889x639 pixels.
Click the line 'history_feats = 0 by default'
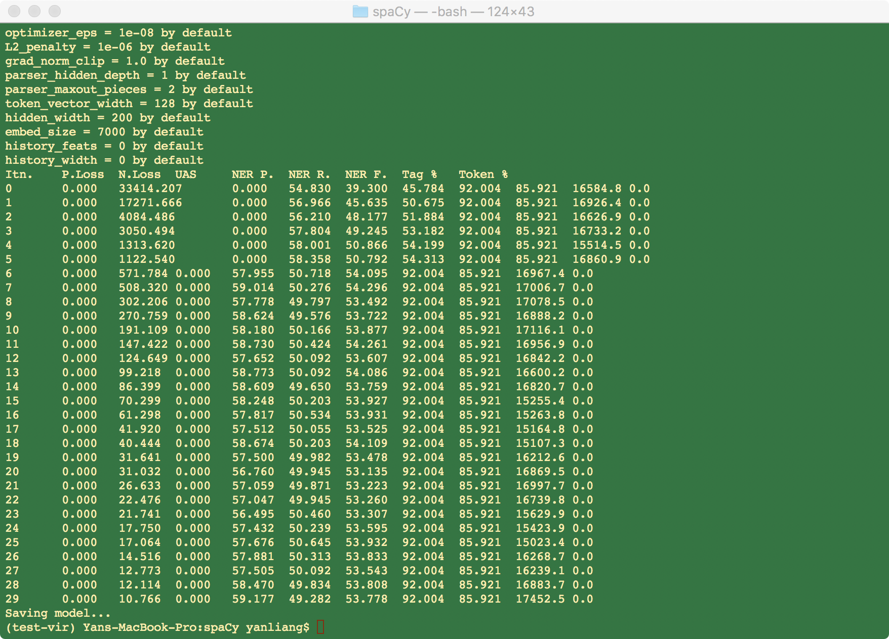[x=104, y=146]
